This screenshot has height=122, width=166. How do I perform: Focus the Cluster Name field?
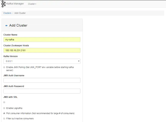tap(42, 39)
